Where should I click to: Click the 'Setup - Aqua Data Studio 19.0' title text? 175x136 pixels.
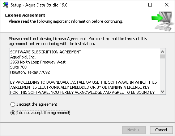(x=39, y=5)
